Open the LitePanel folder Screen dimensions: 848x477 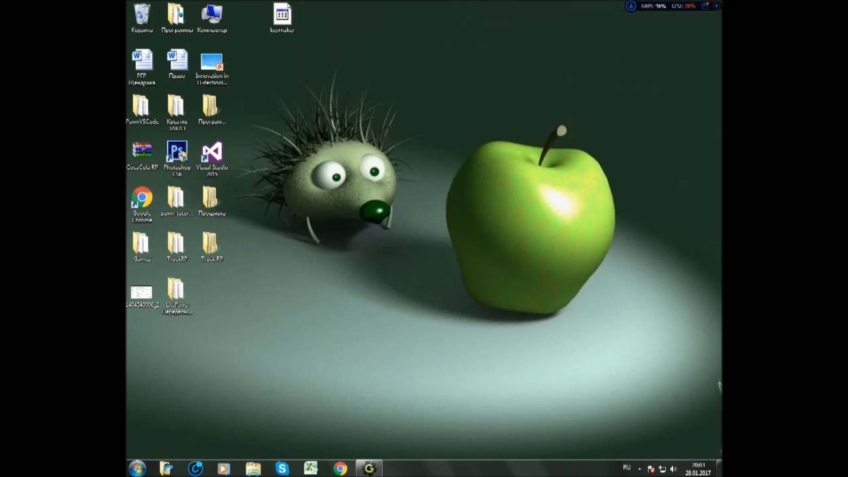(177, 297)
